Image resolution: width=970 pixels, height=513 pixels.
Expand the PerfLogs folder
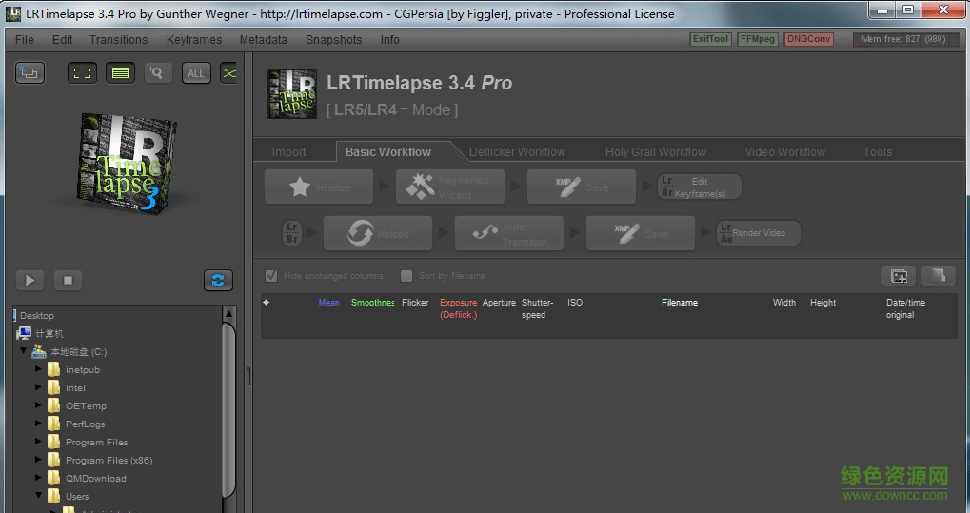point(38,424)
